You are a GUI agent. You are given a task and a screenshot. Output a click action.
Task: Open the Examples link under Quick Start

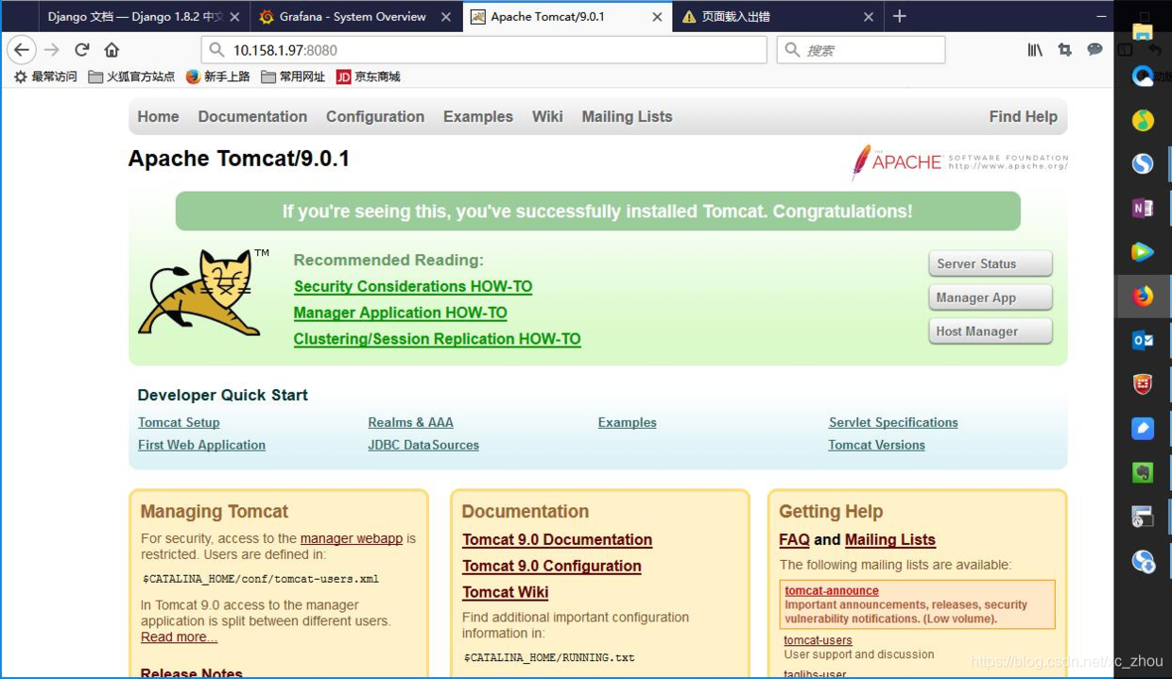(x=628, y=422)
